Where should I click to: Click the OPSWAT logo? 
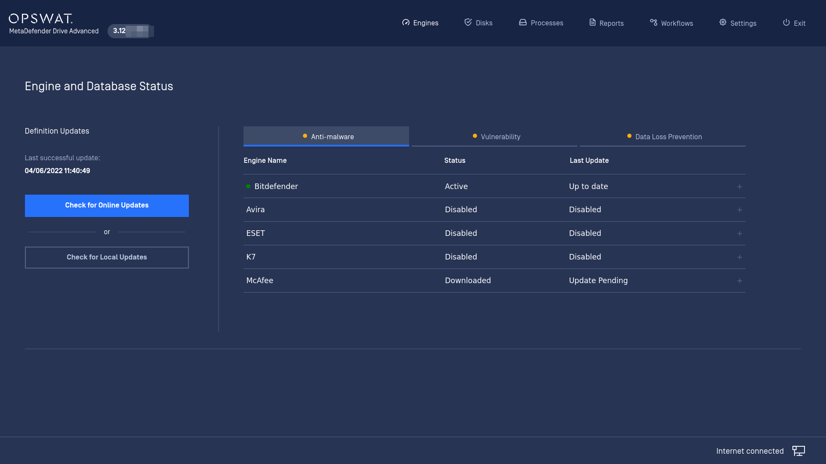pos(41,18)
